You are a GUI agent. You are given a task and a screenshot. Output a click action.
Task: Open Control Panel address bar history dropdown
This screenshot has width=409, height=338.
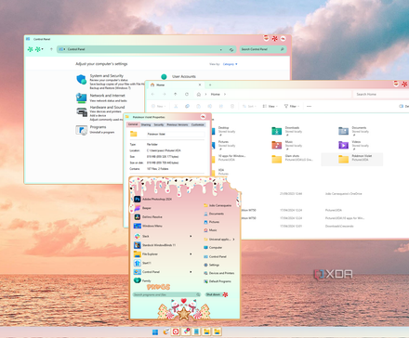[221, 49]
